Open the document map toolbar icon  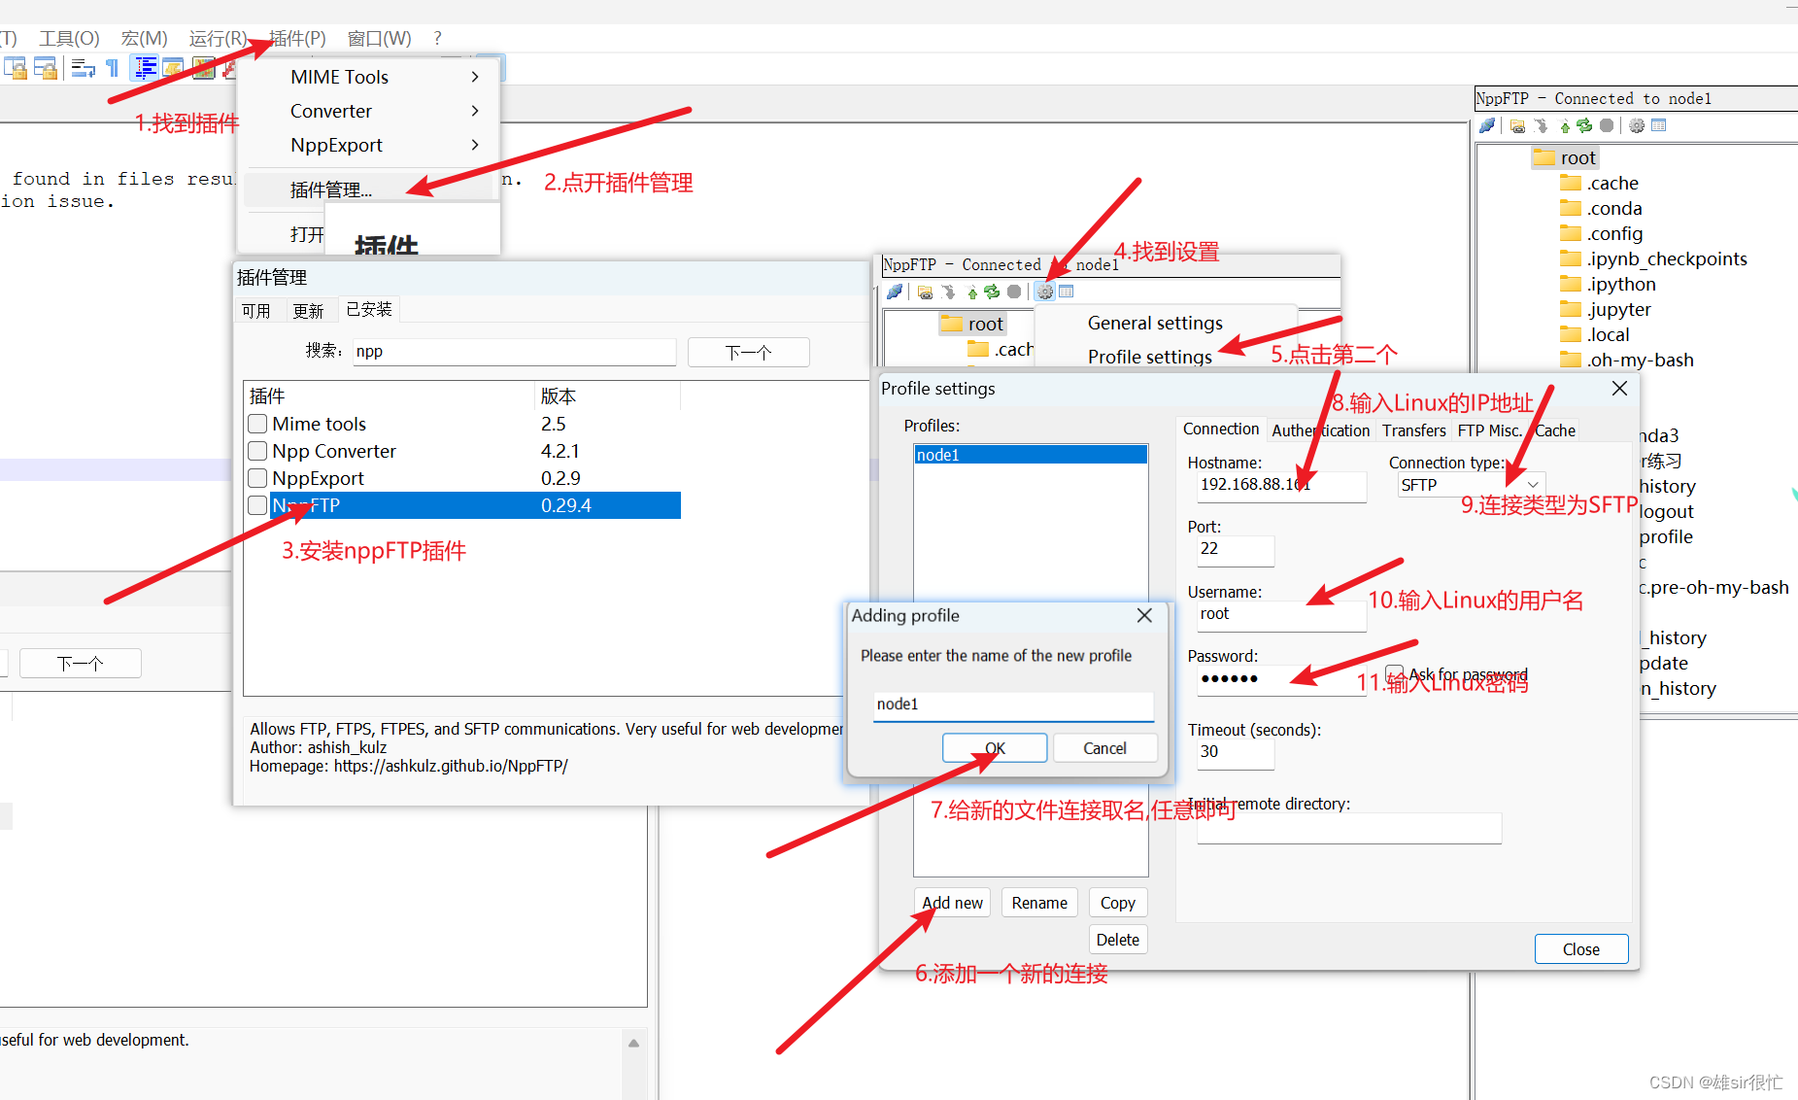pyautogui.click(x=203, y=68)
